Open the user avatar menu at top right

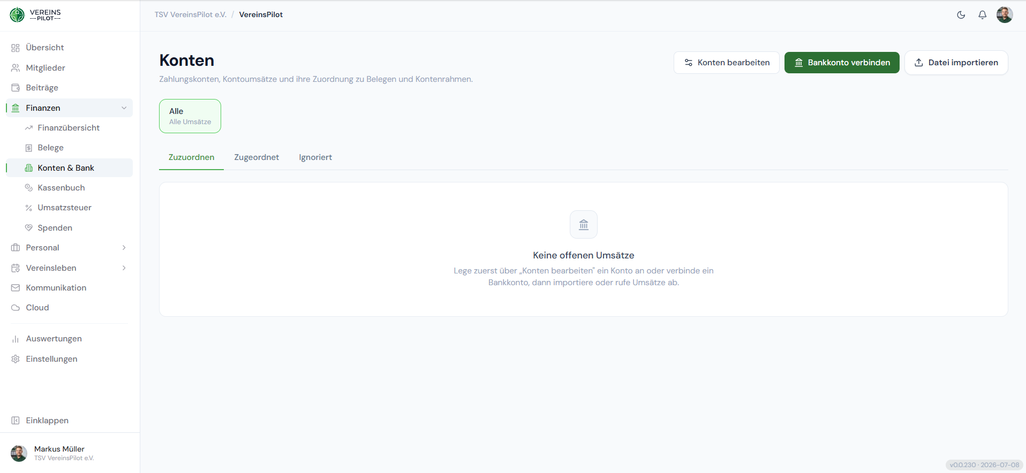(1005, 15)
